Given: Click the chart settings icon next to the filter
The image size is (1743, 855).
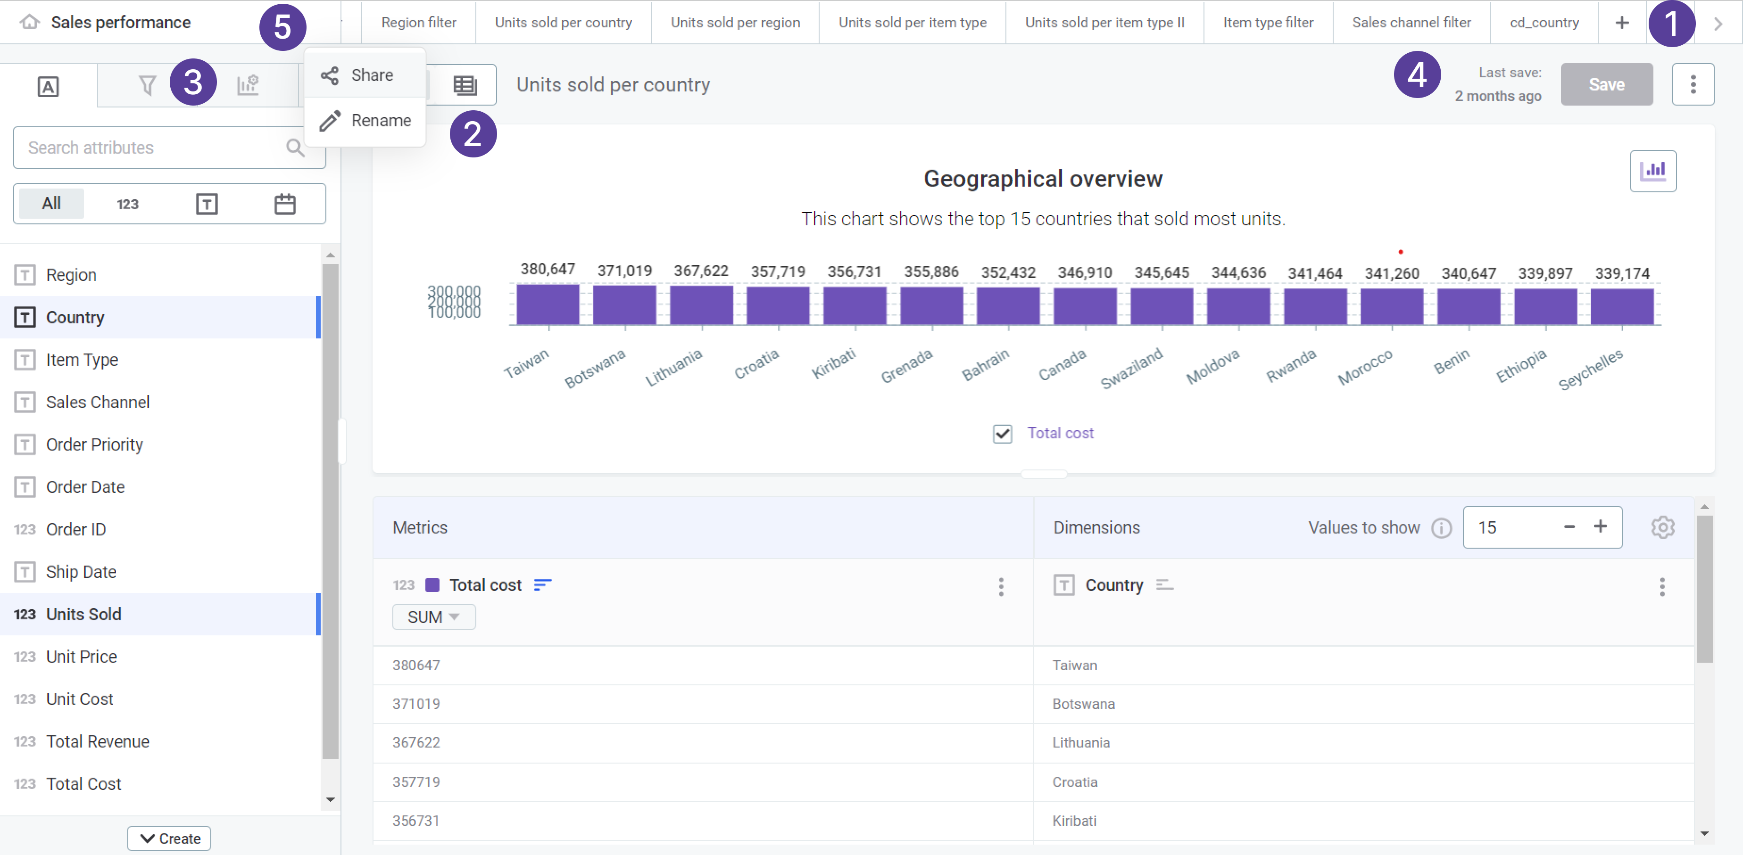Looking at the screenshot, I should pos(249,85).
